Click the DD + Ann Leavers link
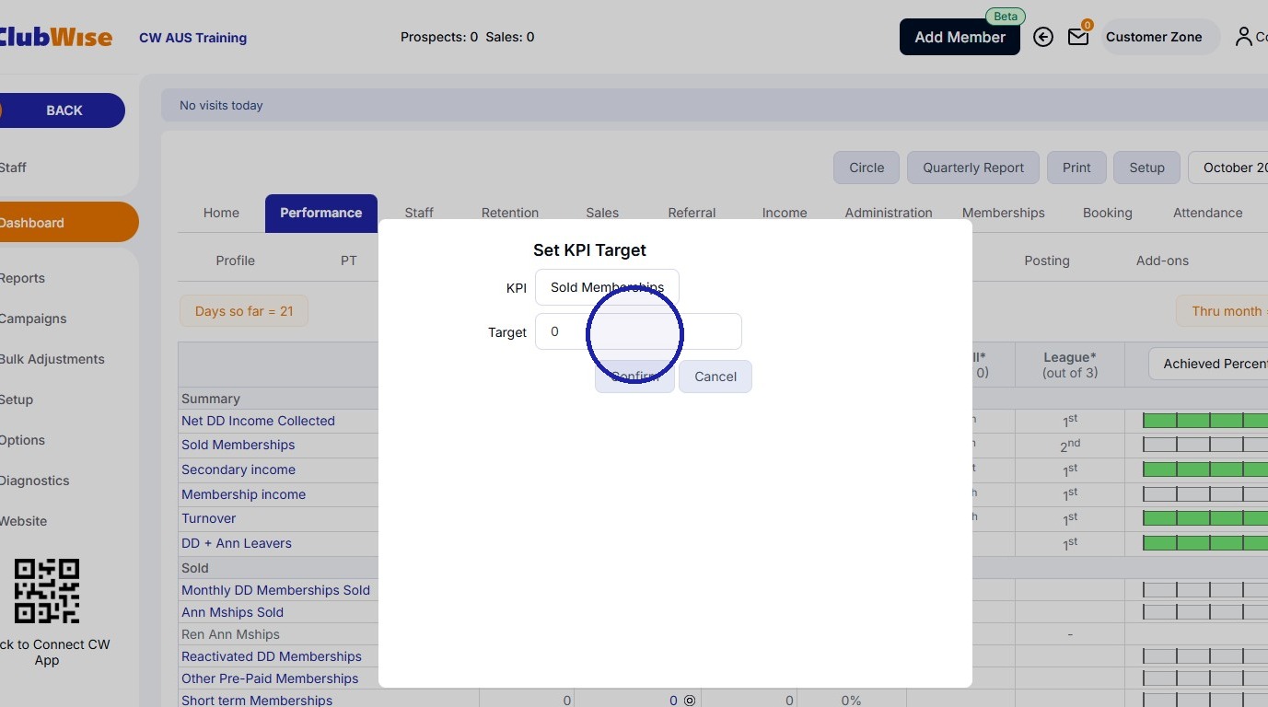This screenshot has height=707, width=1268. 237,543
